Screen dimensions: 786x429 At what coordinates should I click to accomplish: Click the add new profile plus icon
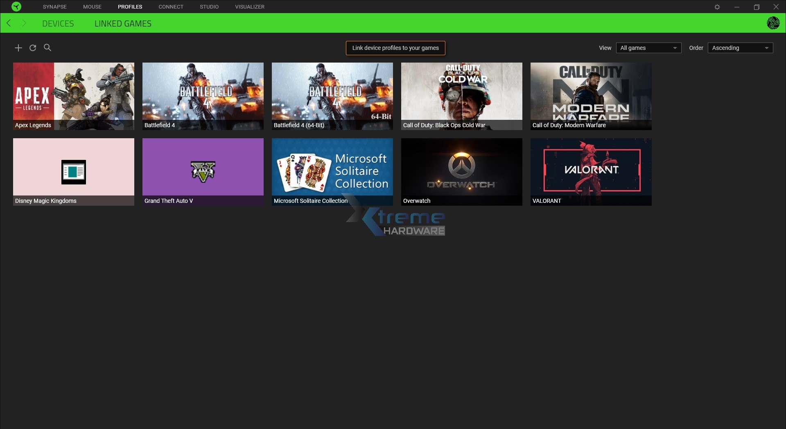point(18,48)
